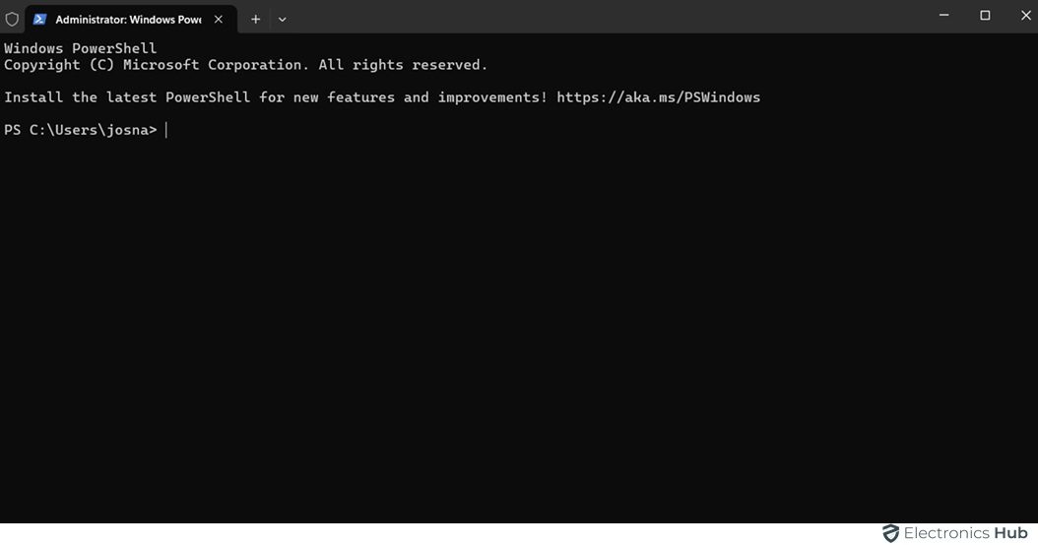
Task: Click the command input cursor after the prompt
Action: click(166, 130)
